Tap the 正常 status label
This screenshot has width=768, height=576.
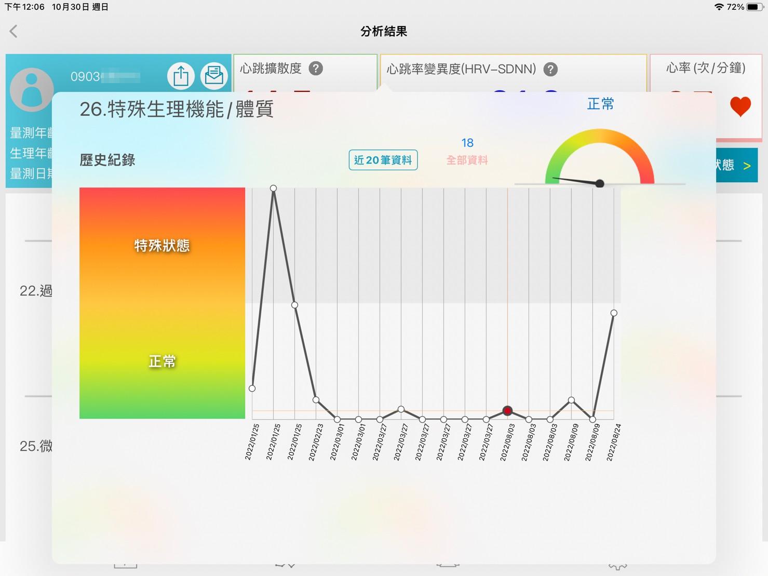(x=600, y=104)
